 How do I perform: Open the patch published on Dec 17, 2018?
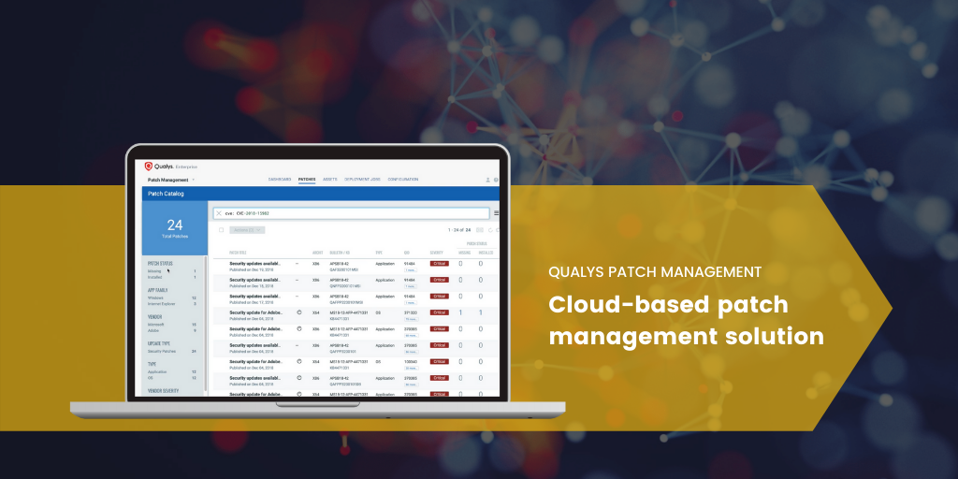click(x=255, y=298)
